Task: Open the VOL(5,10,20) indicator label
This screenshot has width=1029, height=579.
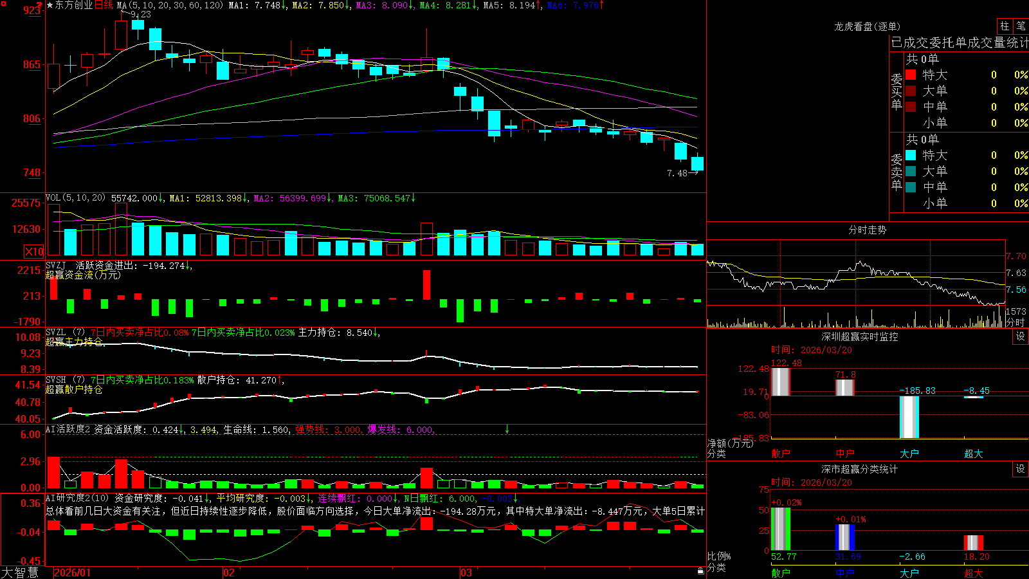Action: 75,198
